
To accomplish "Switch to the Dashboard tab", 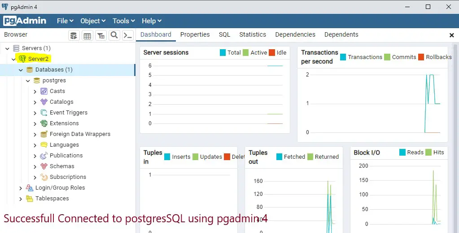I will coord(156,34).
